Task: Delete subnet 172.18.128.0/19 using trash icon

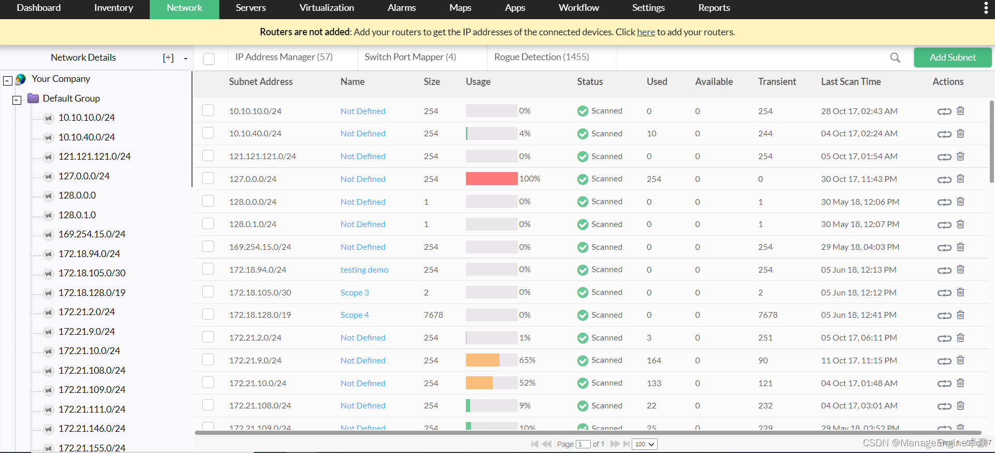Action: click(960, 315)
